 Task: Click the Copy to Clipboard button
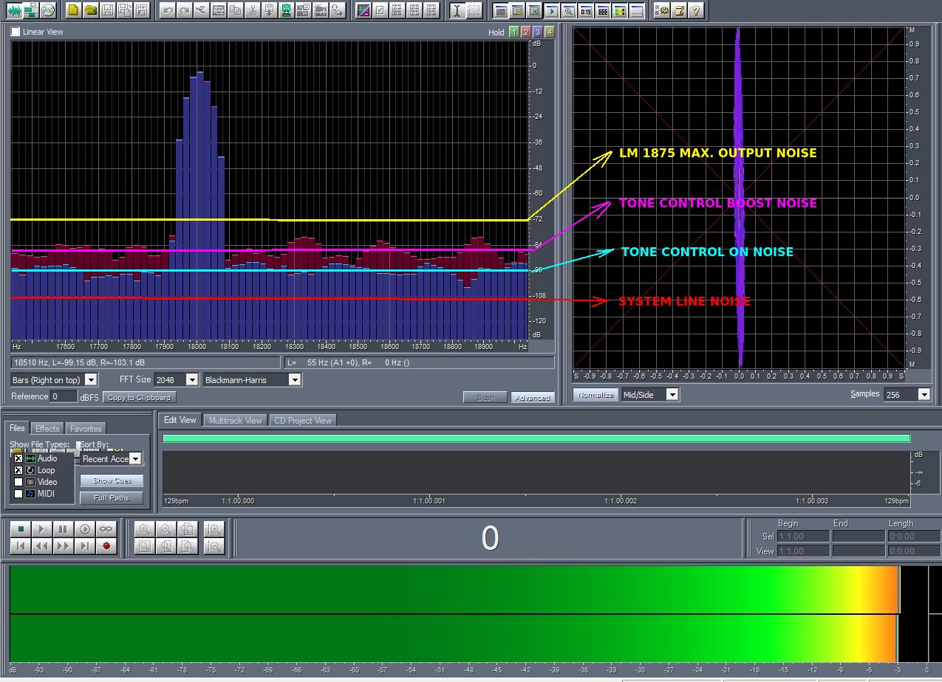click(139, 397)
